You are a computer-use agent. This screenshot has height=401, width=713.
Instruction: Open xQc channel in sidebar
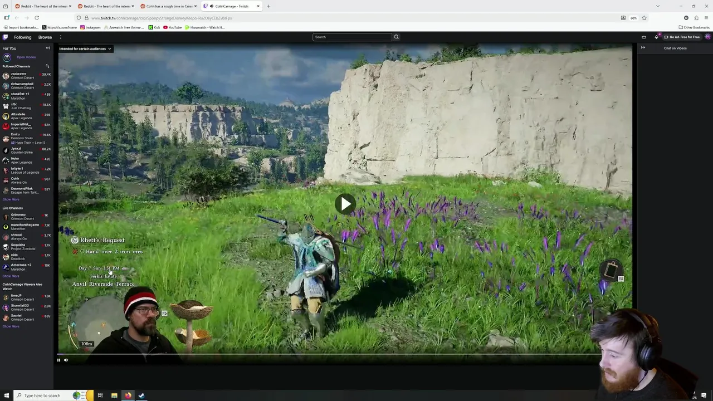(x=27, y=106)
